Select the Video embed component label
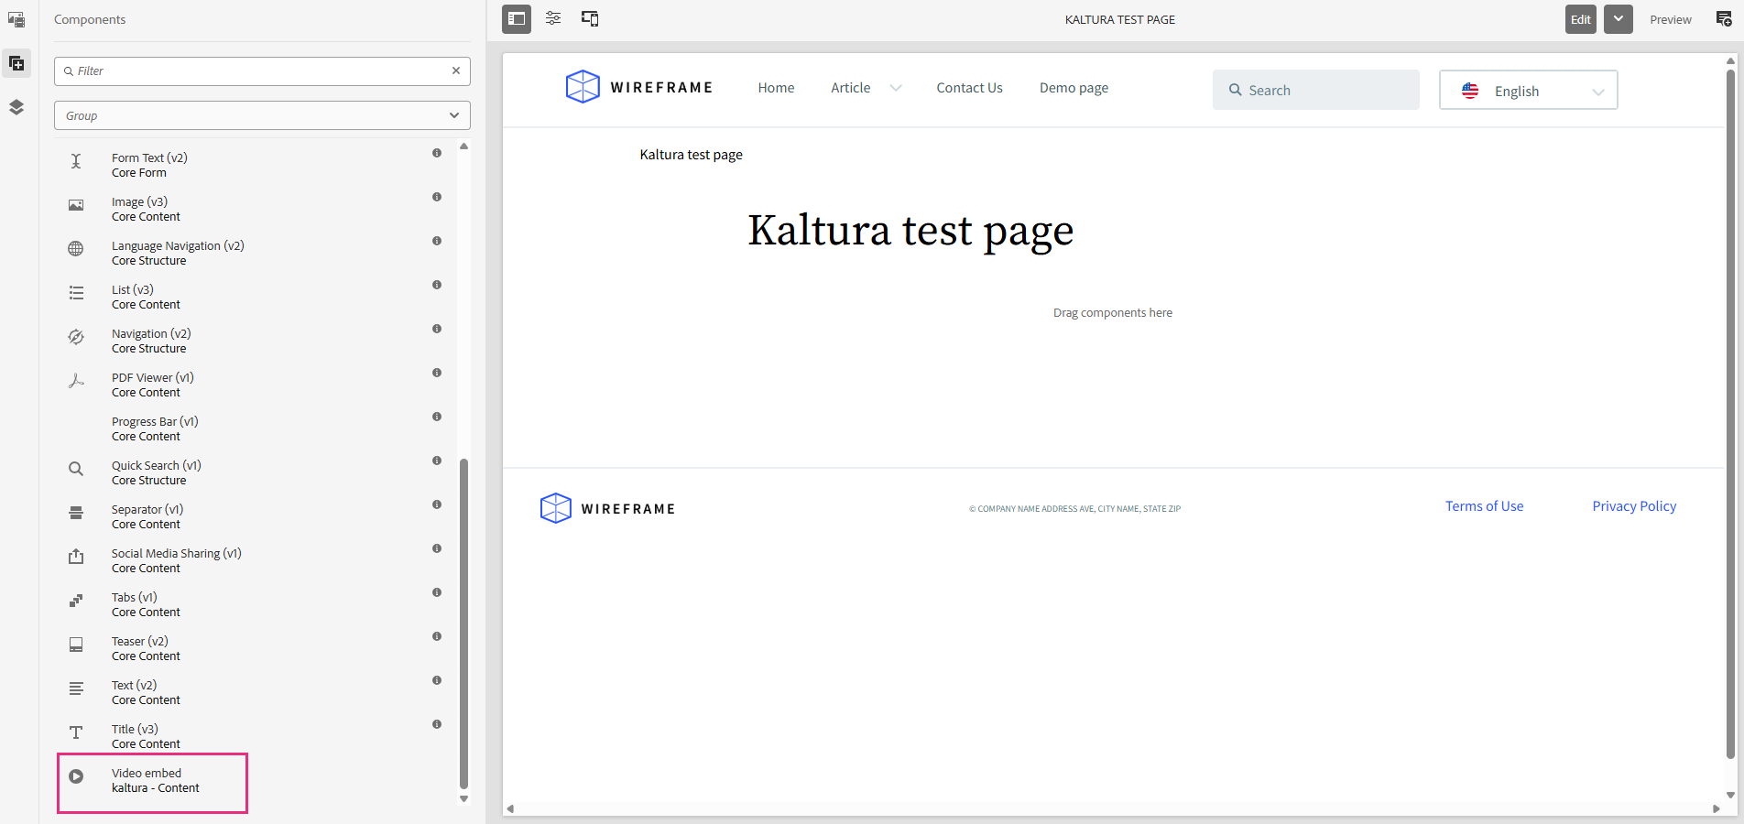This screenshot has height=824, width=1744. pos(147,773)
